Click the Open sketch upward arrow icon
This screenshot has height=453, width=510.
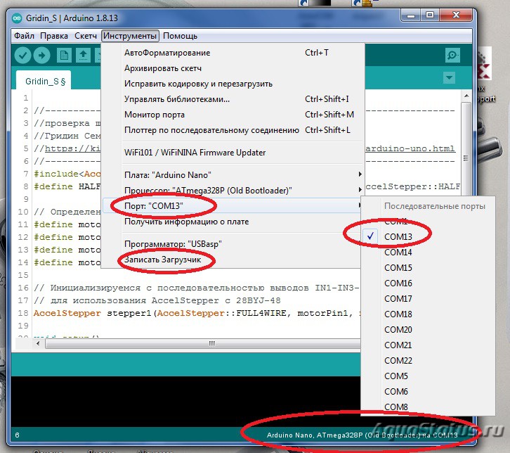84,56
